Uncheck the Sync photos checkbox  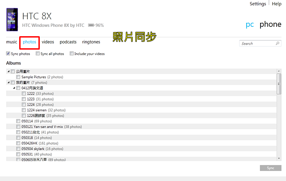(x=8, y=54)
